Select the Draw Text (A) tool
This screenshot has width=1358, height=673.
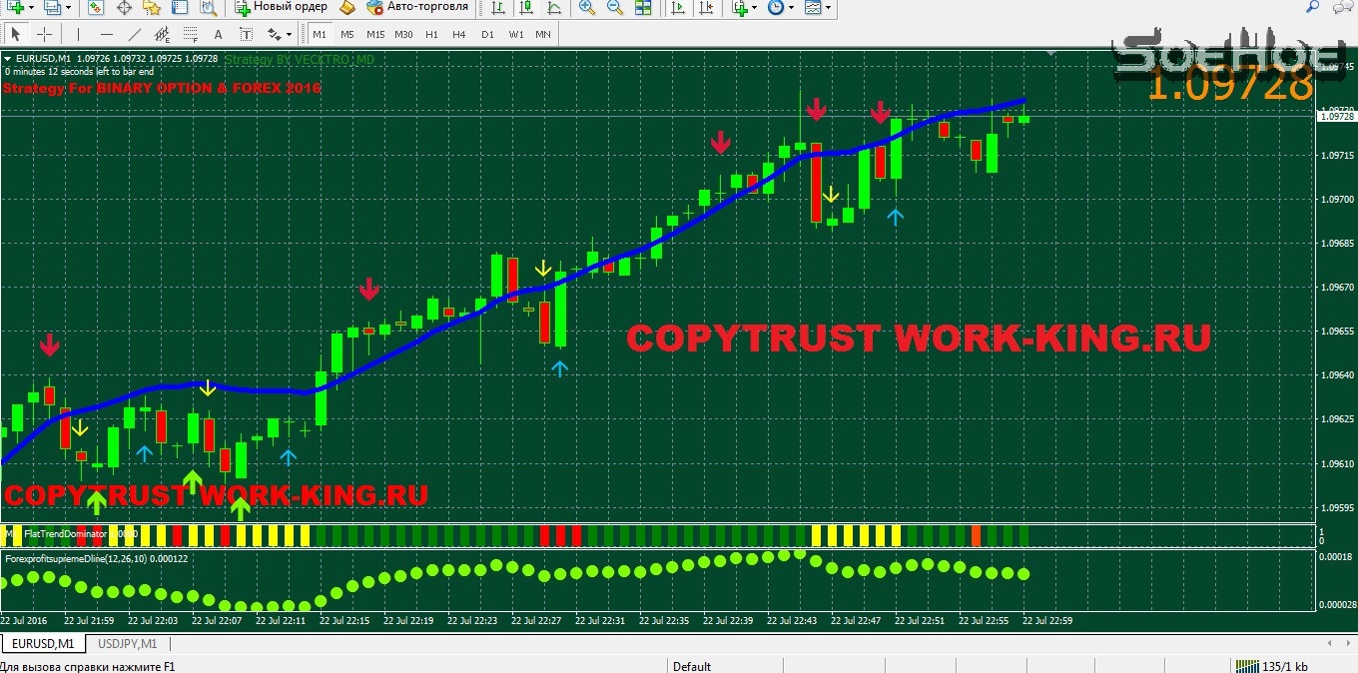[218, 34]
